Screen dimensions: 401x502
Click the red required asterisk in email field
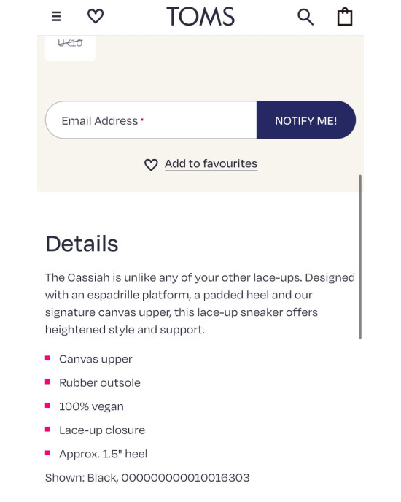pyautogui.click(x=142, y=120)
